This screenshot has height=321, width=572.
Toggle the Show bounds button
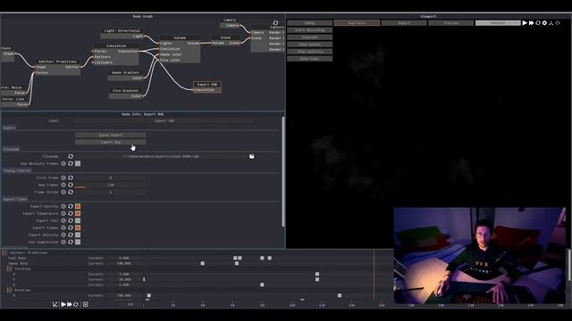pyautogui.click(x=310, y=45)
